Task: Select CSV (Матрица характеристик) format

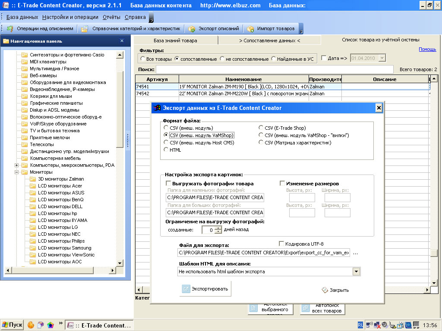Action: click(x=261, y=142)
